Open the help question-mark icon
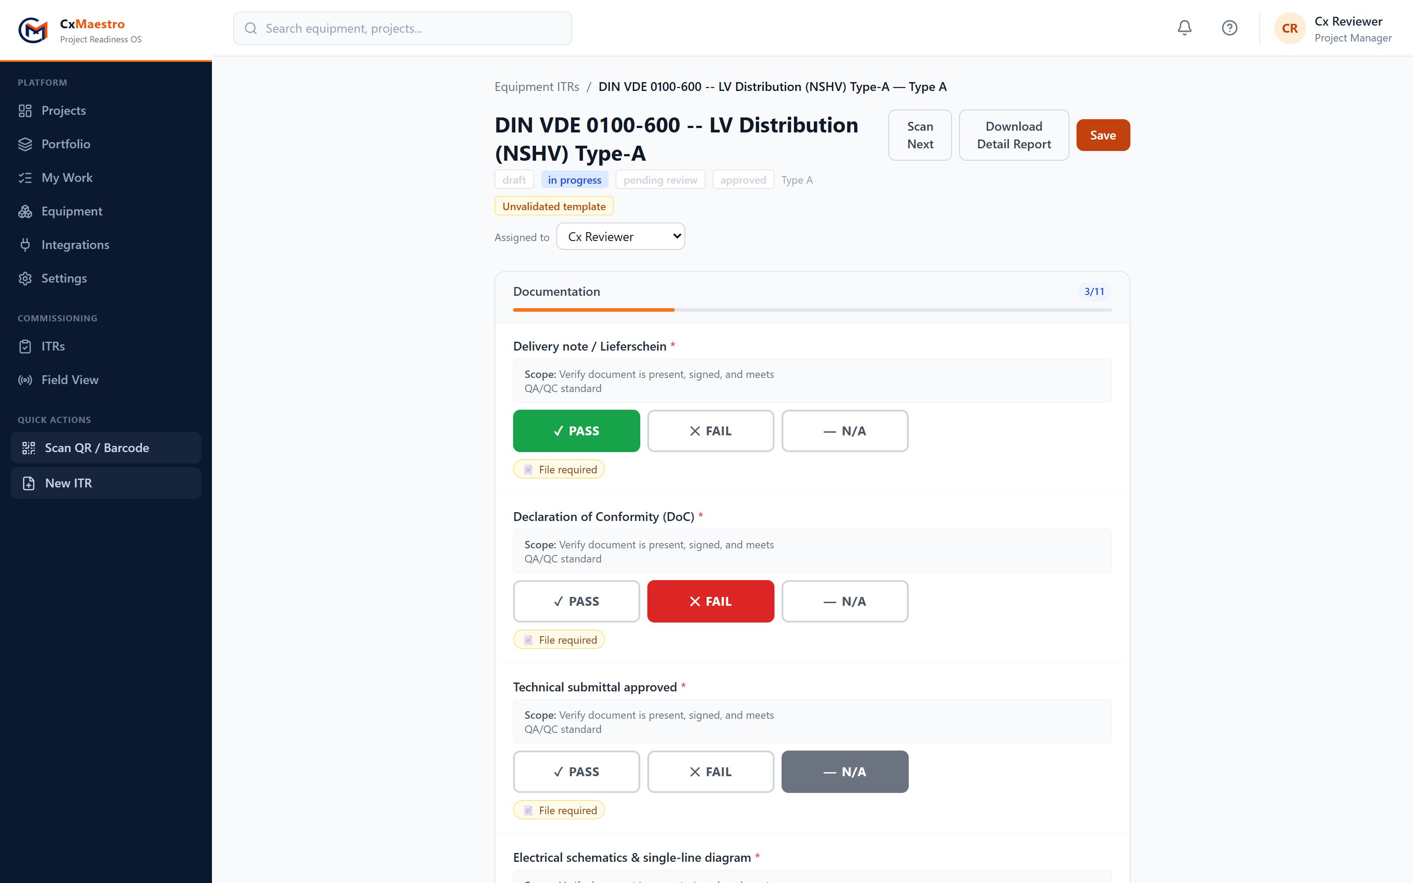Image resolution: width=1413 pixels, height=883 pixels. click(1229, 28)
